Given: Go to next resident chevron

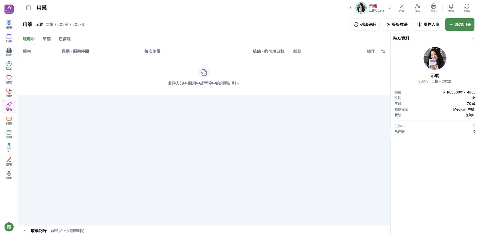Looking at the screenshot, I should [389, 8].
